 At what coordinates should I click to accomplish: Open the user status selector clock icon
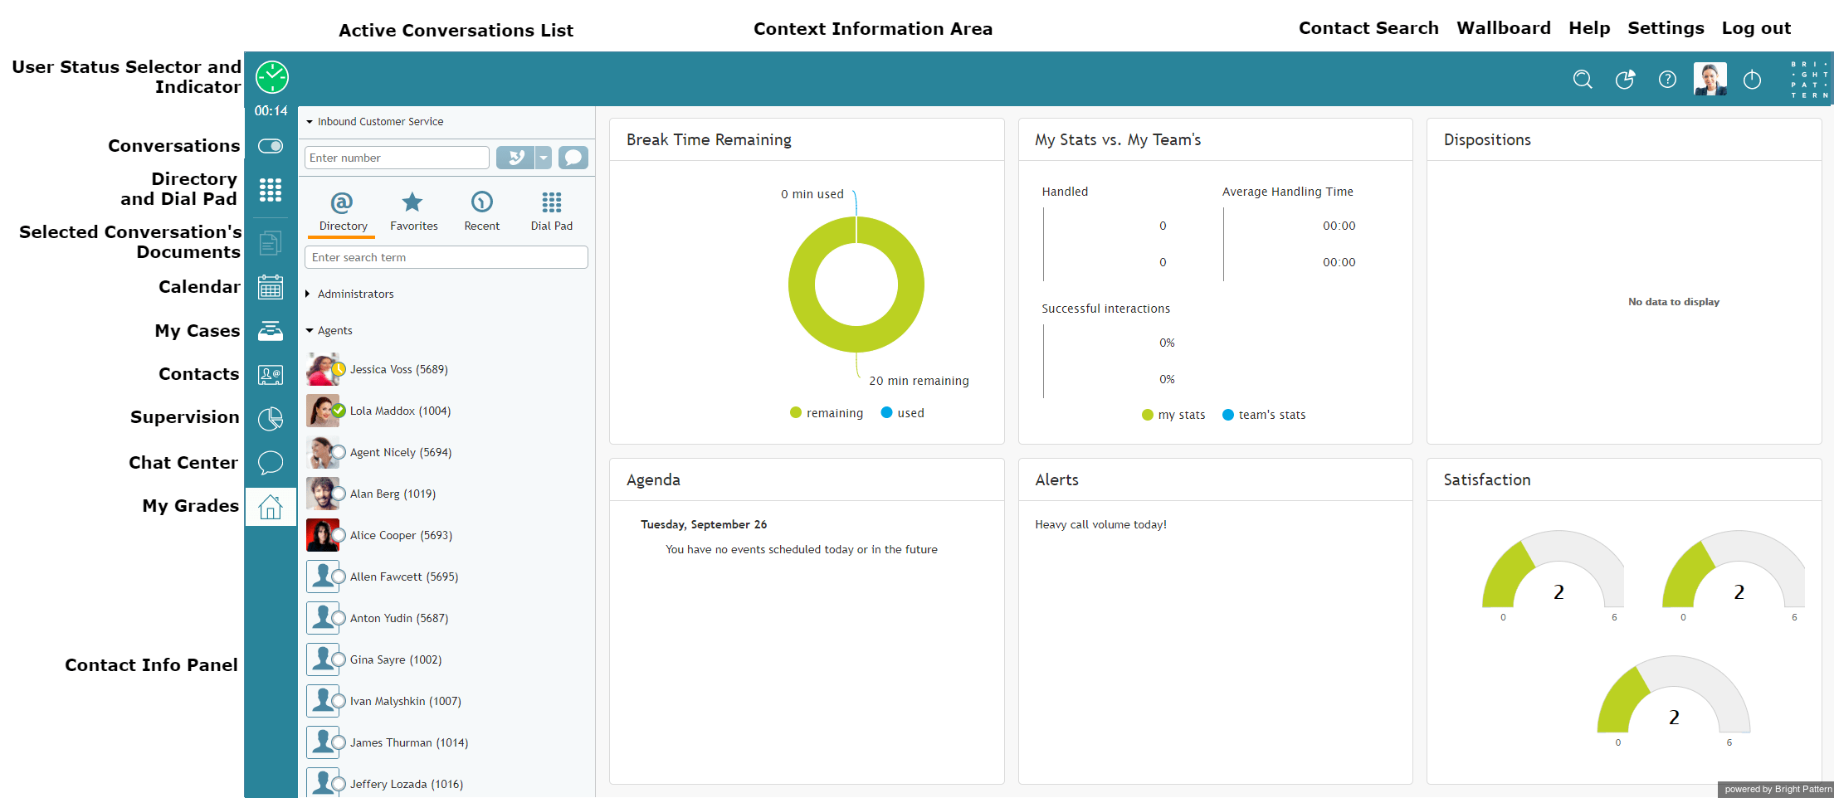tap(271, 77)
